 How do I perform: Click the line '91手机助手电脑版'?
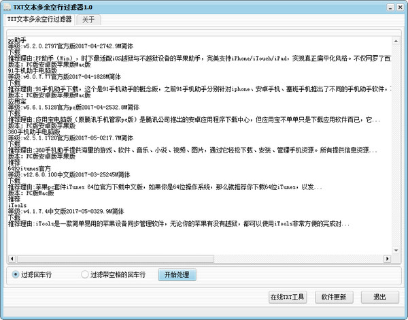33,71
